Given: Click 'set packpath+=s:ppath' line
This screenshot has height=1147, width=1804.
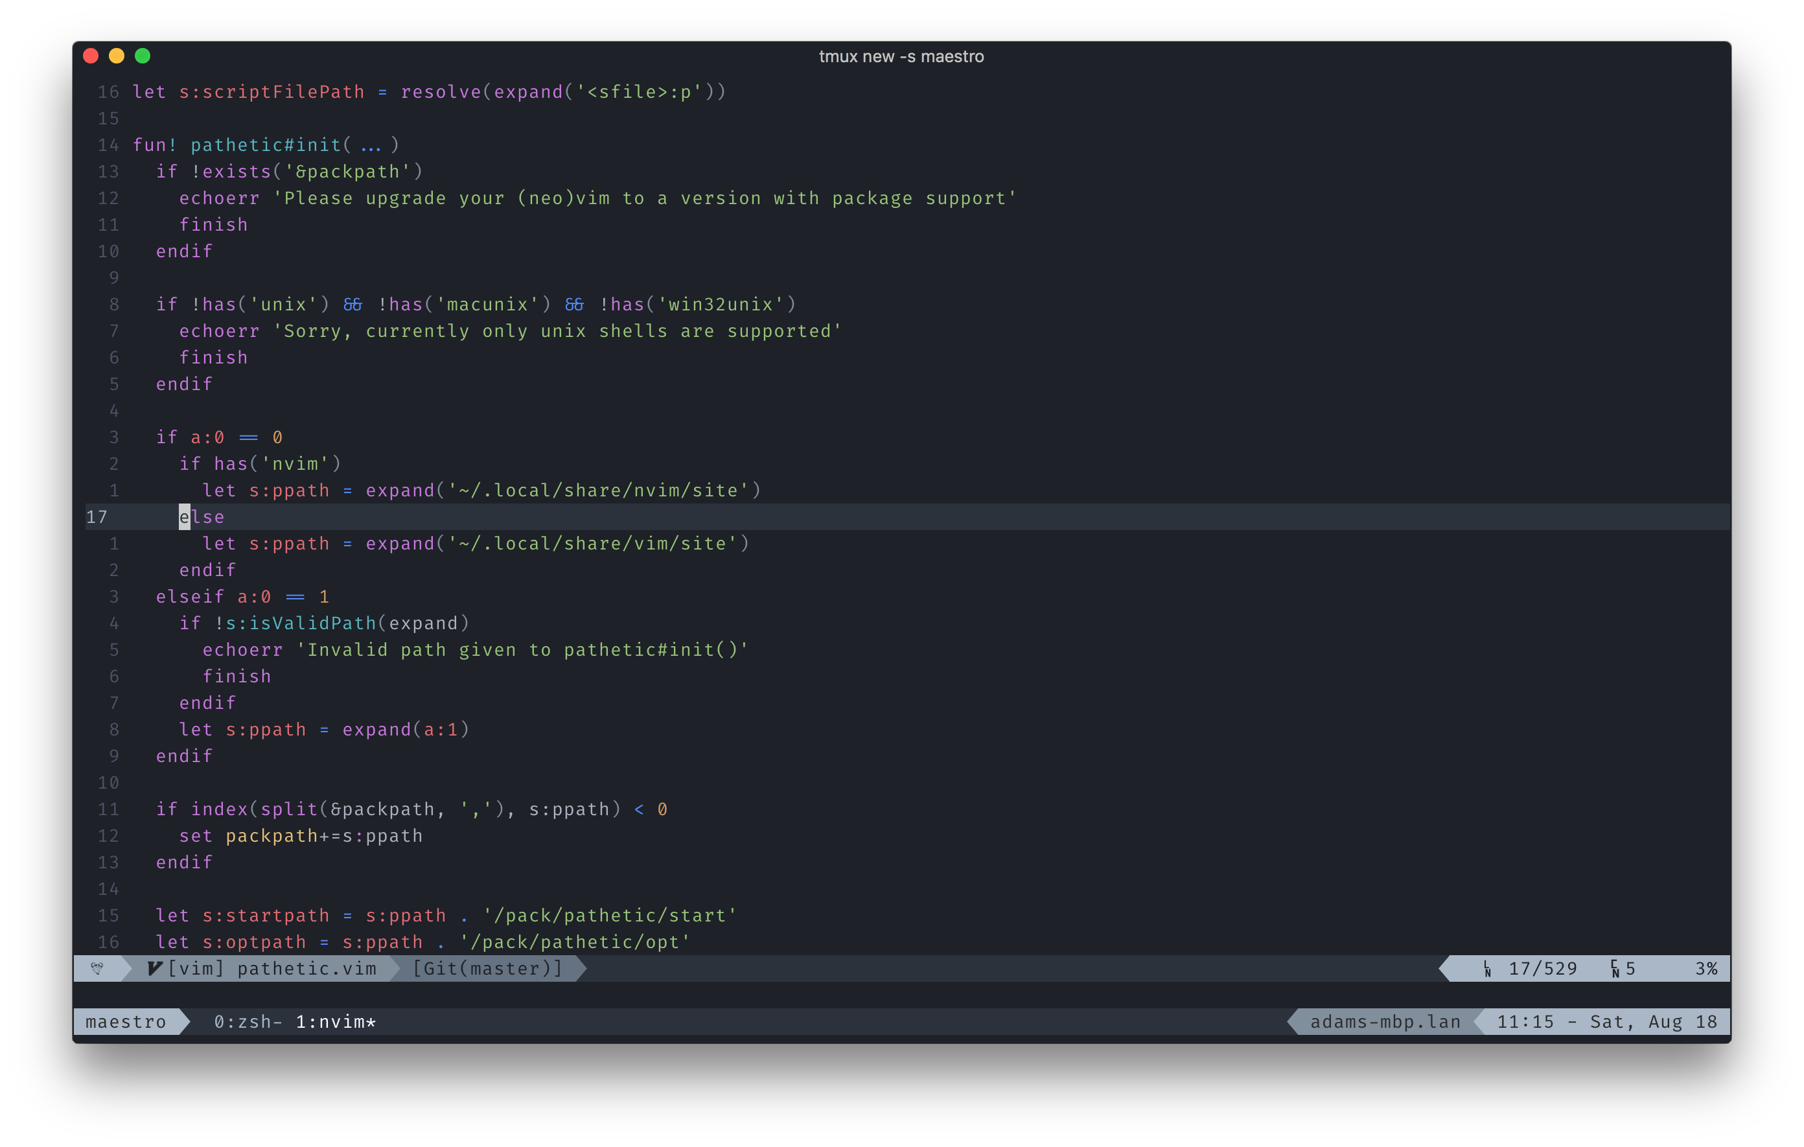Looking at the screenshot, I should (301, 835).
